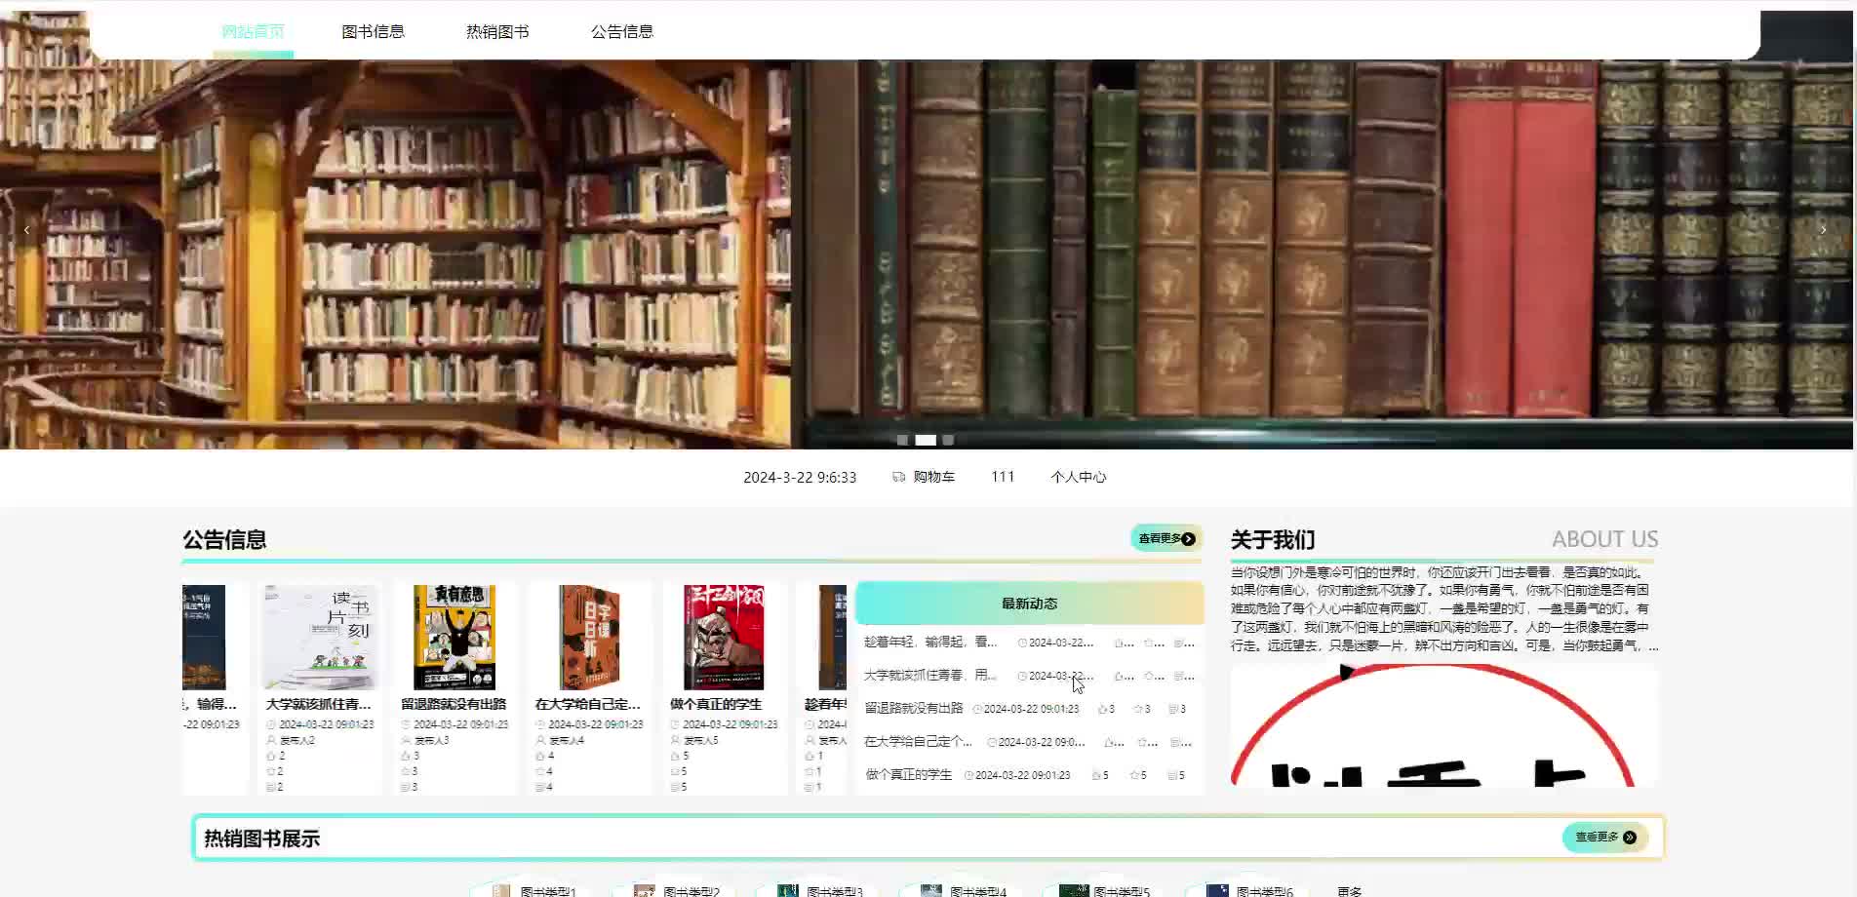
Task: Click 更多 to show more book categories
Action: tap(1350, 891)
